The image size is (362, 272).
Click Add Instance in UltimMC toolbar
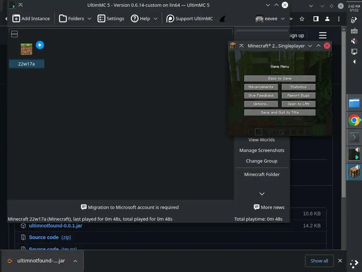31,18
